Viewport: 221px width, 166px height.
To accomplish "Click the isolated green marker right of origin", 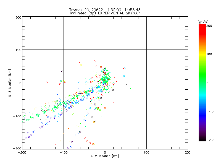I will click(x=130, y=89).
